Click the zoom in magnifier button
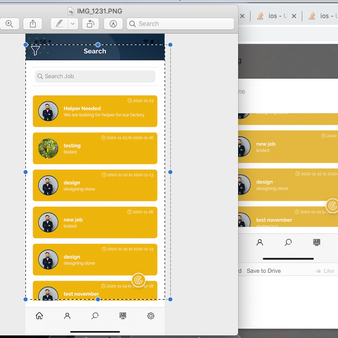The image size is (338, 338). click(x=9, y=24)
